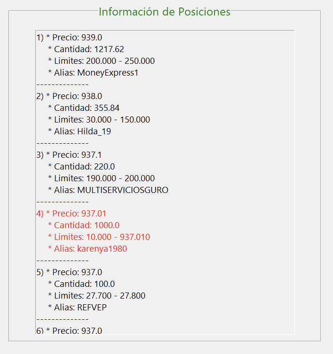
Task: Click red position 4 Precio: 937.01 line
Action: (x=71, y=214)
